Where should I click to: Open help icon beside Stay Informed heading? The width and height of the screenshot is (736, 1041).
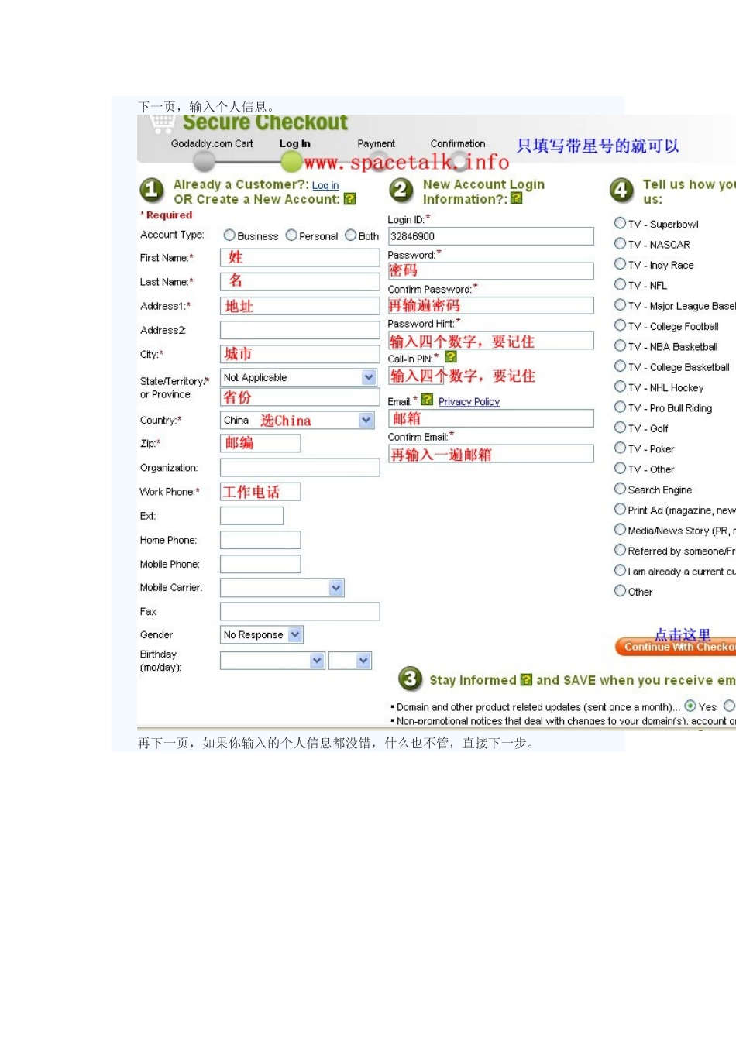(526, 680)
